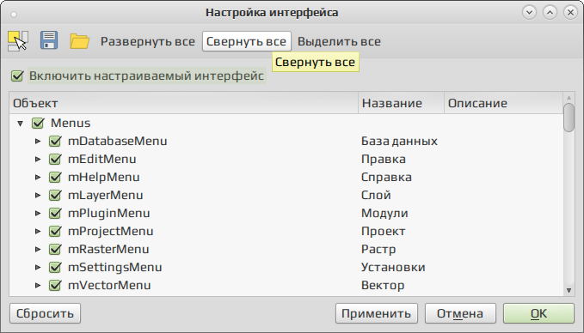Click the tree scrollbar handle
The width and height of the screenshot is (584, 333).
[x=569, y=118]
